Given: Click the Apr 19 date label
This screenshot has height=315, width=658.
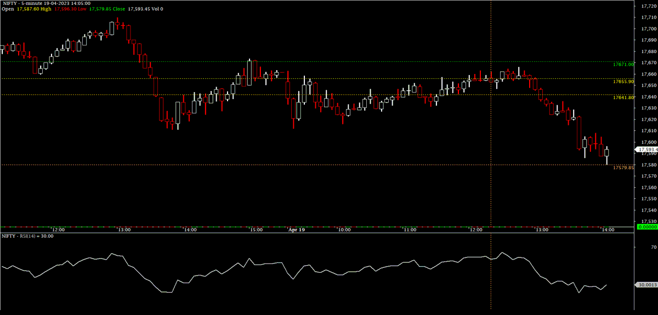Looking at the screenshot, I should 297,230.
